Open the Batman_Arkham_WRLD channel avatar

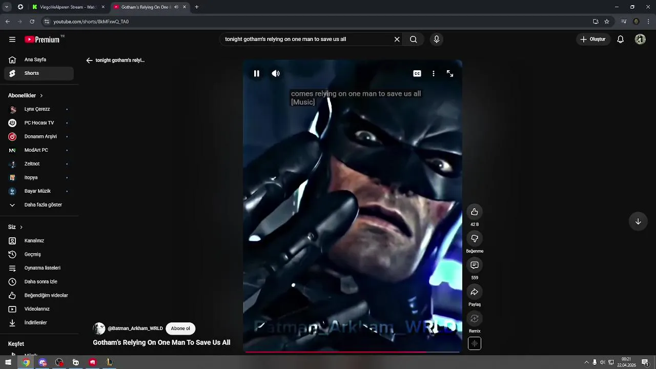click(x=99, y=329)
